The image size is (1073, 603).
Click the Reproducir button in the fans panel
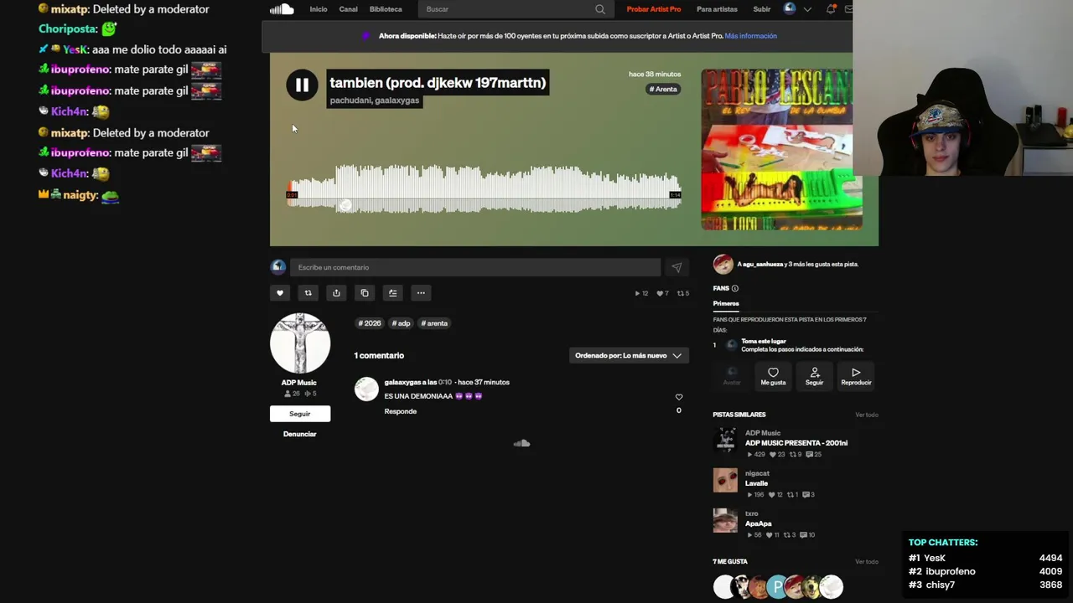tap(856, 376)
